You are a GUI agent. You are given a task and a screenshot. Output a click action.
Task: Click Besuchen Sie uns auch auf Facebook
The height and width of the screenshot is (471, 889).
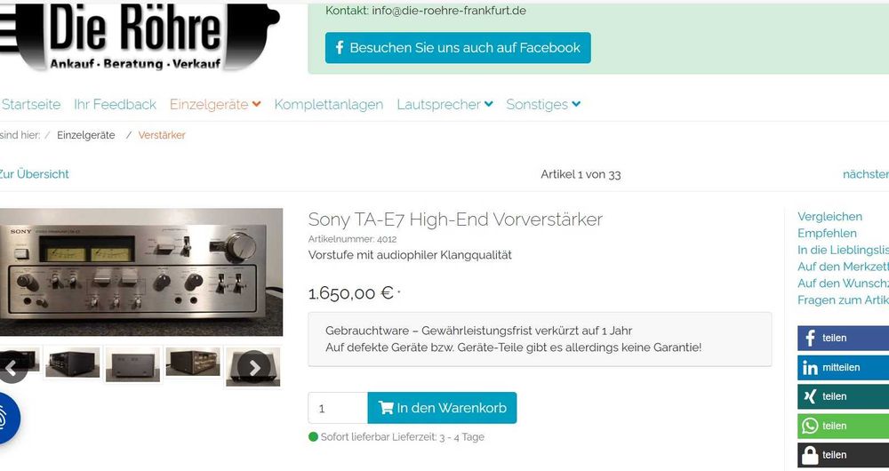[458, 48]
